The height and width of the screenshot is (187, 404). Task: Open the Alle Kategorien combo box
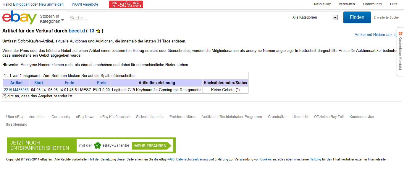[315, 17]
